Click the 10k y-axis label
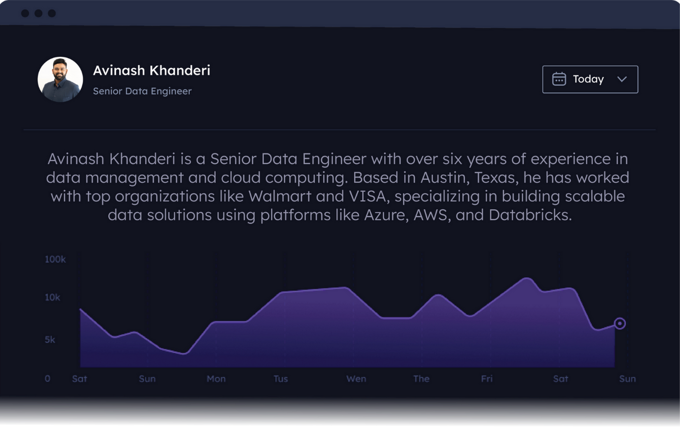Screen dimensions: 680x434 click(x=52, y=297)
